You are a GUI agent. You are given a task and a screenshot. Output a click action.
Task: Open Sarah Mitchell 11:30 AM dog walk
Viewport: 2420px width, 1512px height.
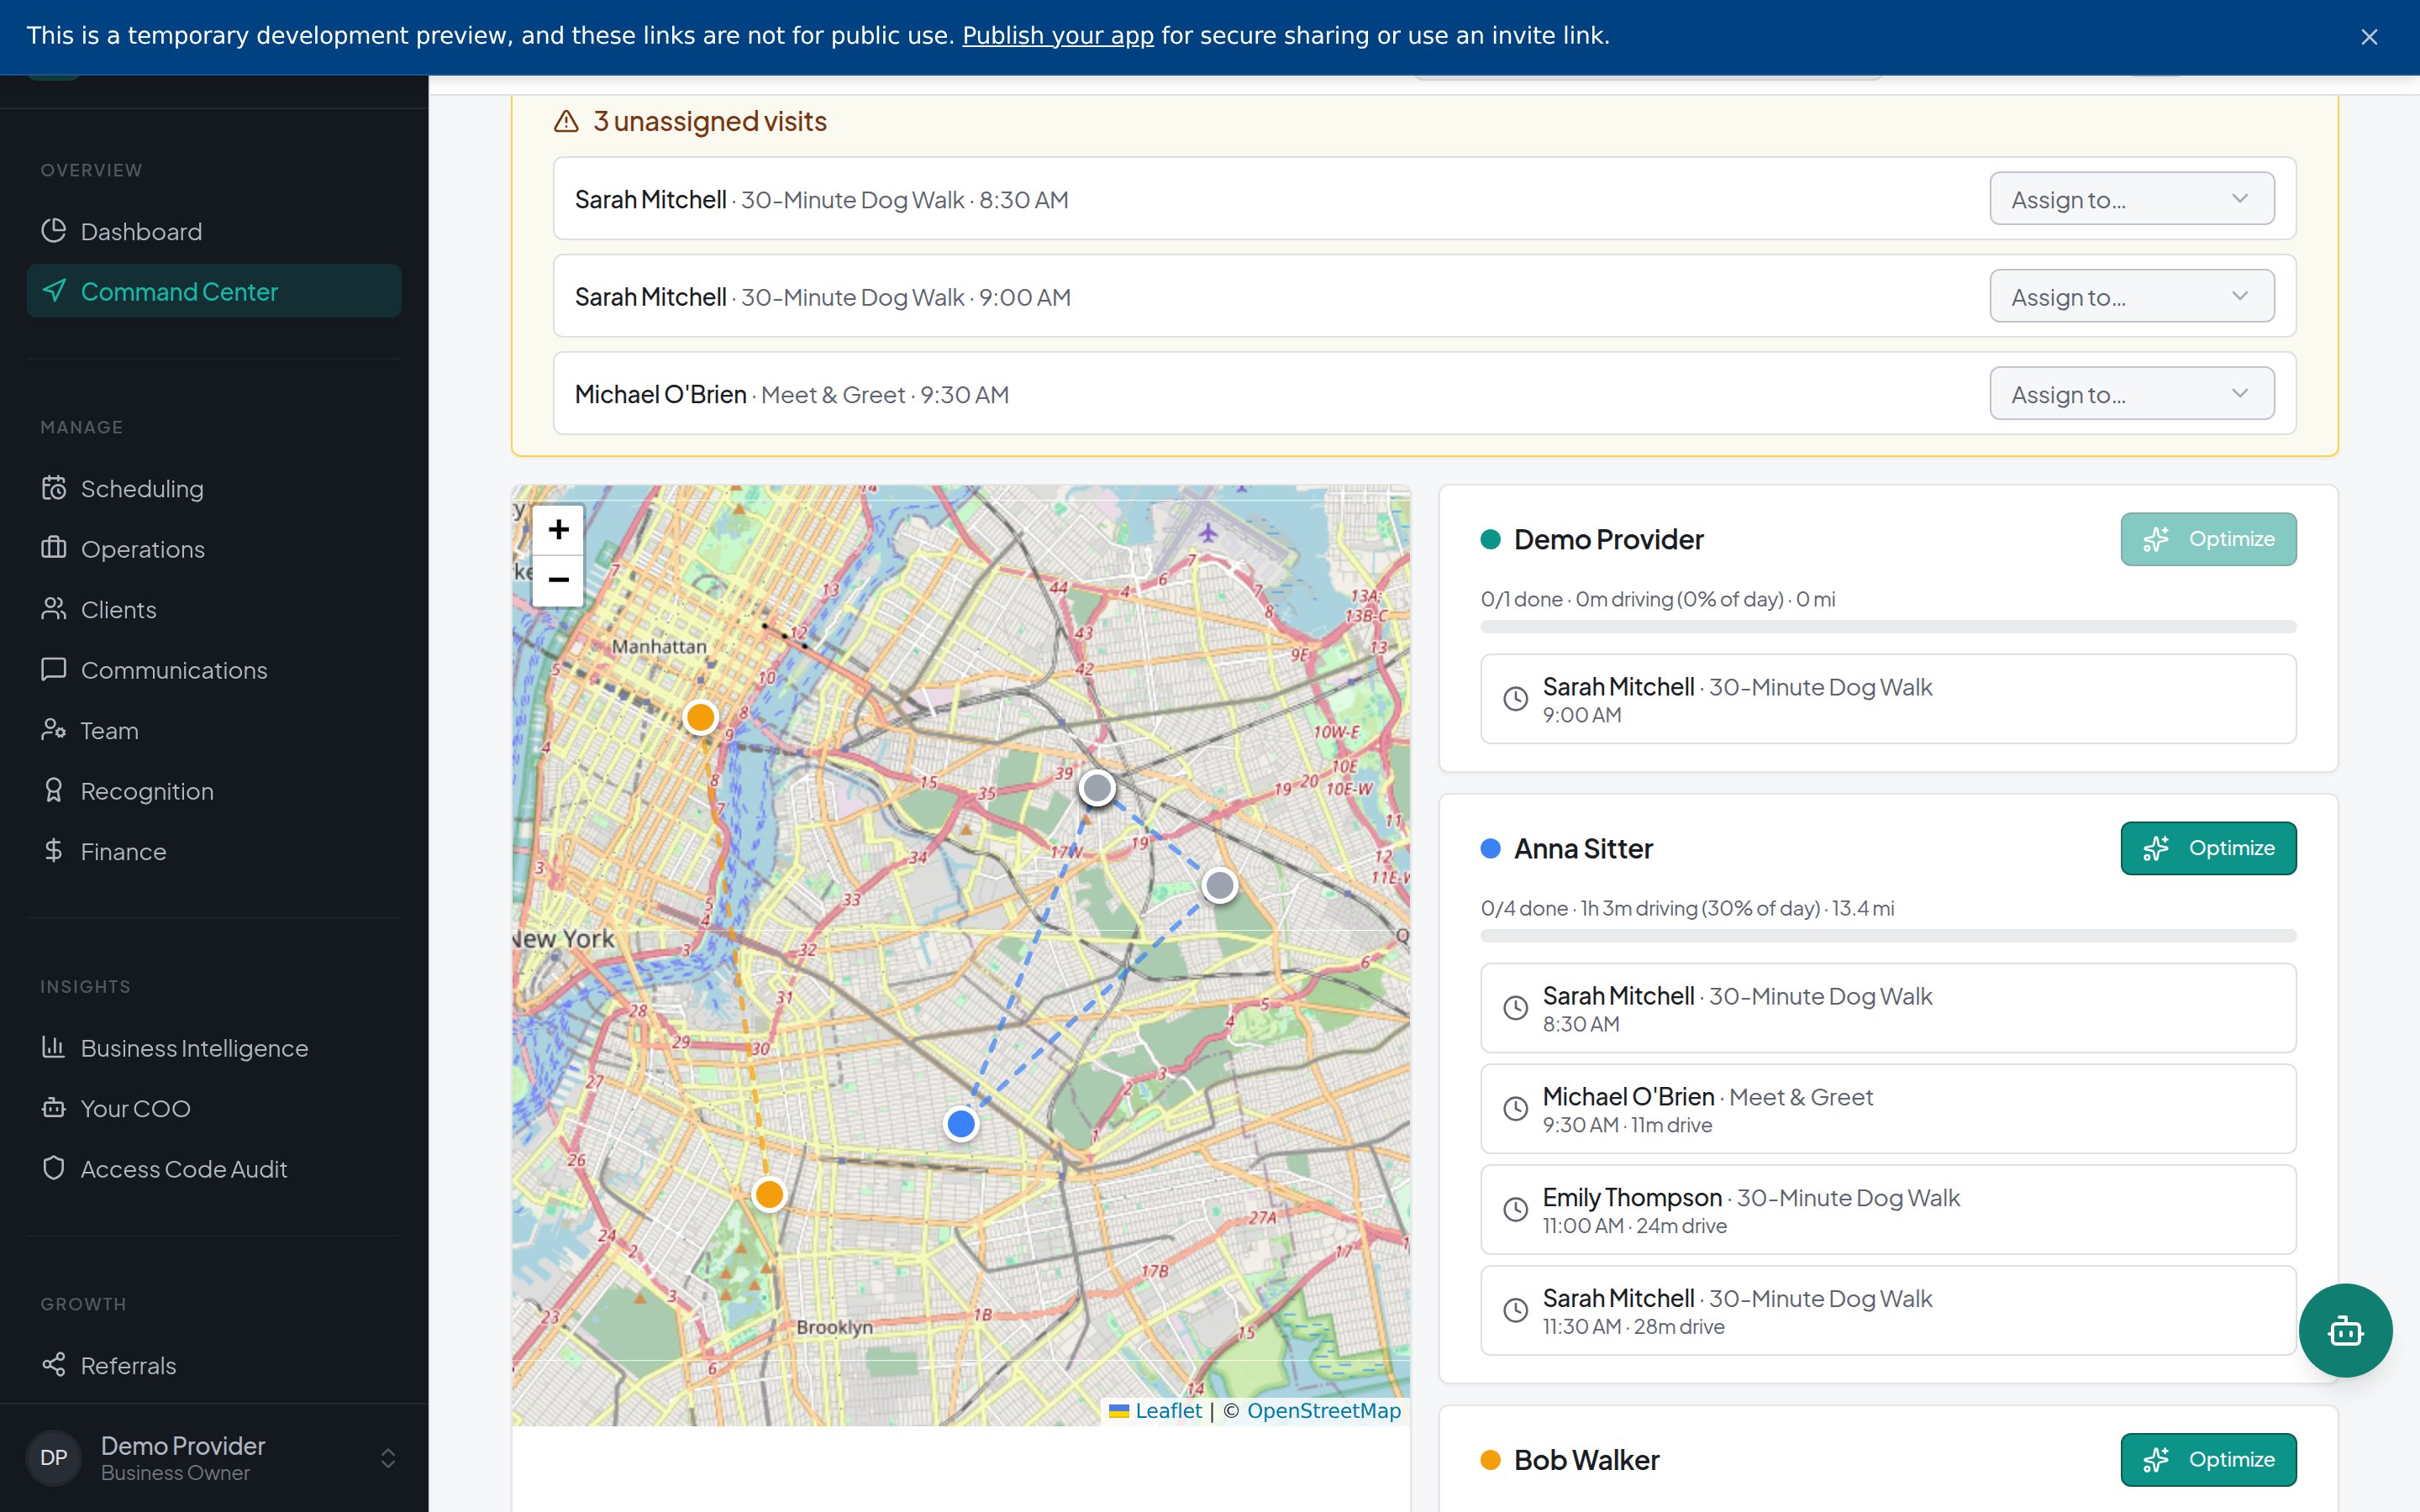pos(1888,1311)
